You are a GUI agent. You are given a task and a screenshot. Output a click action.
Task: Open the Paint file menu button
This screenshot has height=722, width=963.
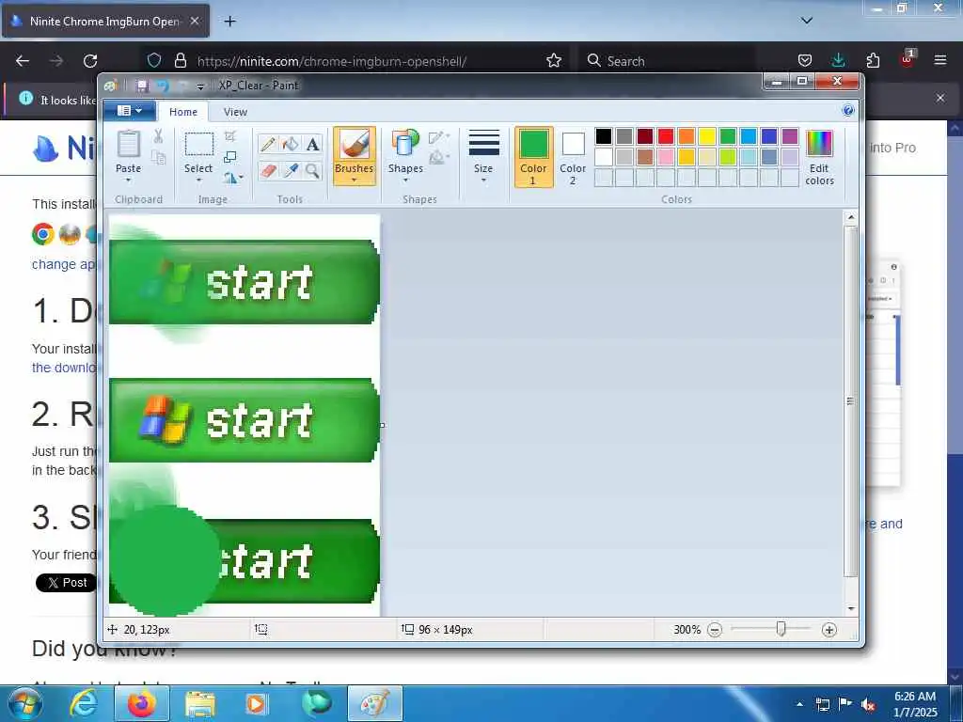(129, 111)
